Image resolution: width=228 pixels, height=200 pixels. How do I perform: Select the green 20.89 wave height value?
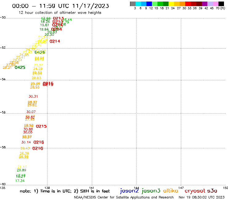[x=21, y=170]
